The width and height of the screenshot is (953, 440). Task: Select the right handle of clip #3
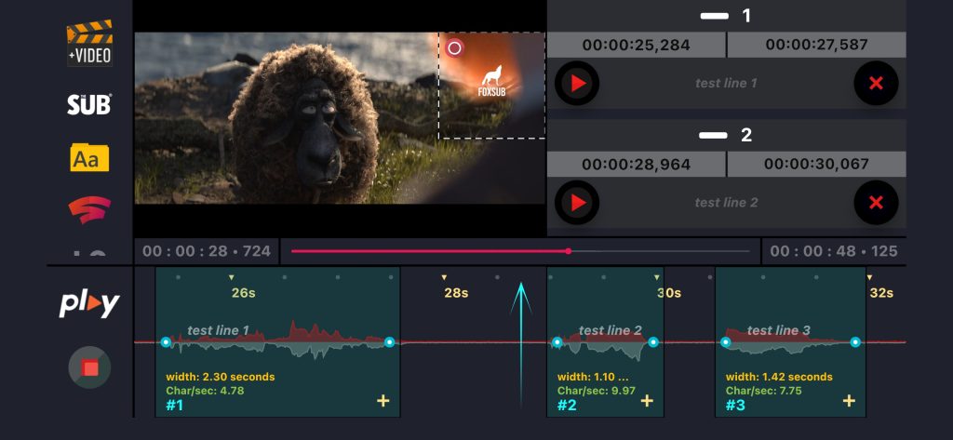[855, 342]
